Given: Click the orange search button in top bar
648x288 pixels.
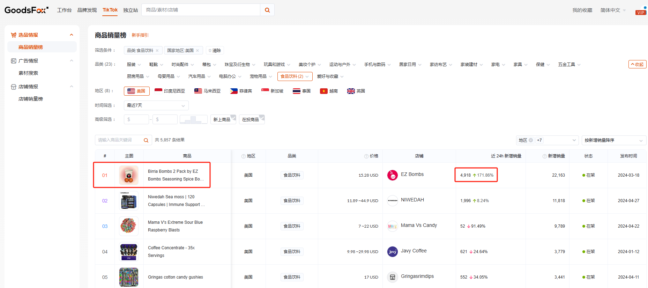Looking at the screenshot, I should 267,10.
